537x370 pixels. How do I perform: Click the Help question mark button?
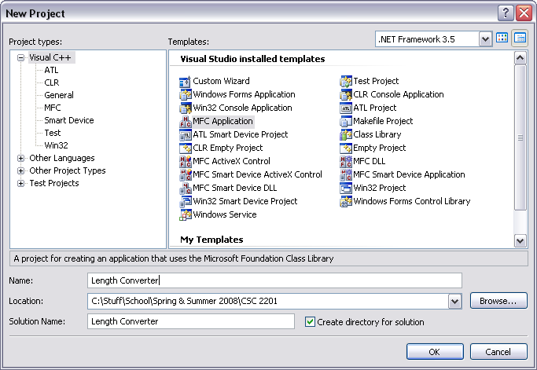point(506,13)
